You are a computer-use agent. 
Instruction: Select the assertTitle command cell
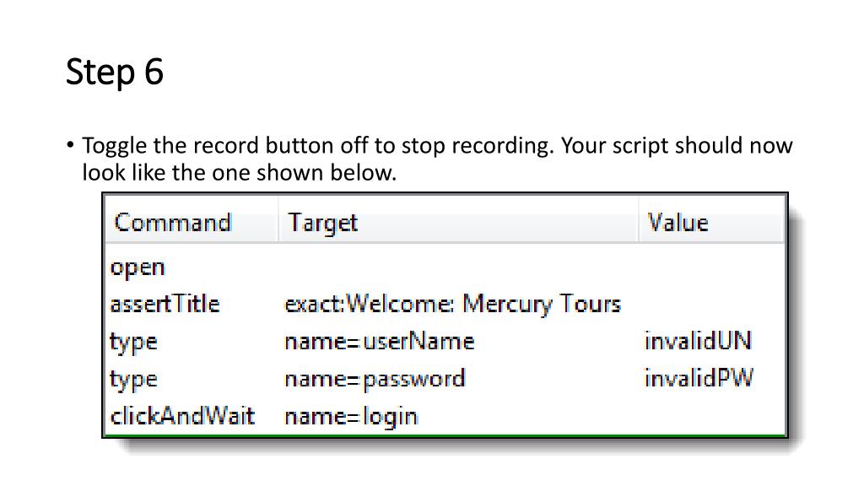[x=164, y=304]
